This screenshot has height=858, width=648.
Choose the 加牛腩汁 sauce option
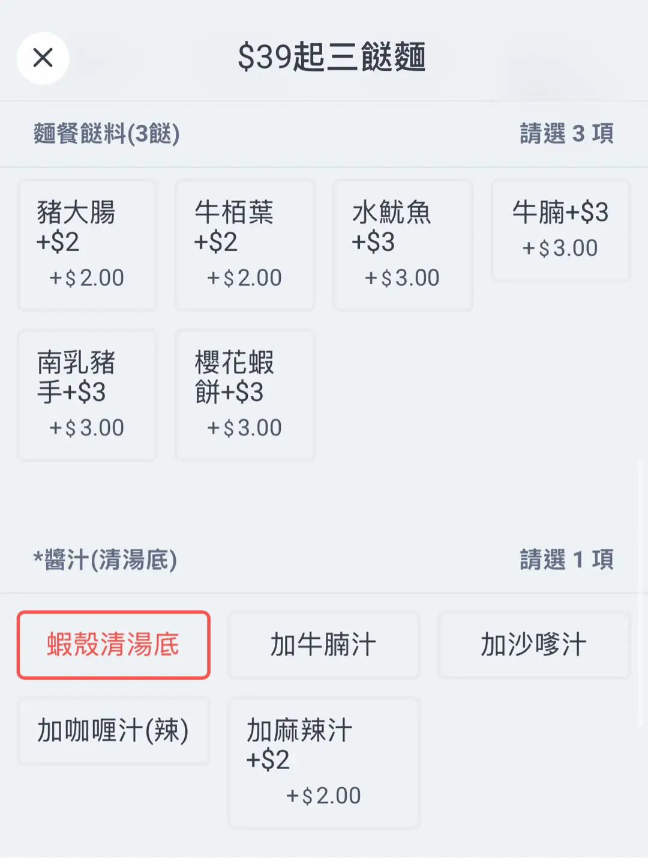[323, 645]
